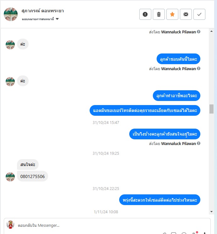Mark conversation as spam with exclamation icon
Viewport: 217px width, 234px height.
click(x=145, y=14)
